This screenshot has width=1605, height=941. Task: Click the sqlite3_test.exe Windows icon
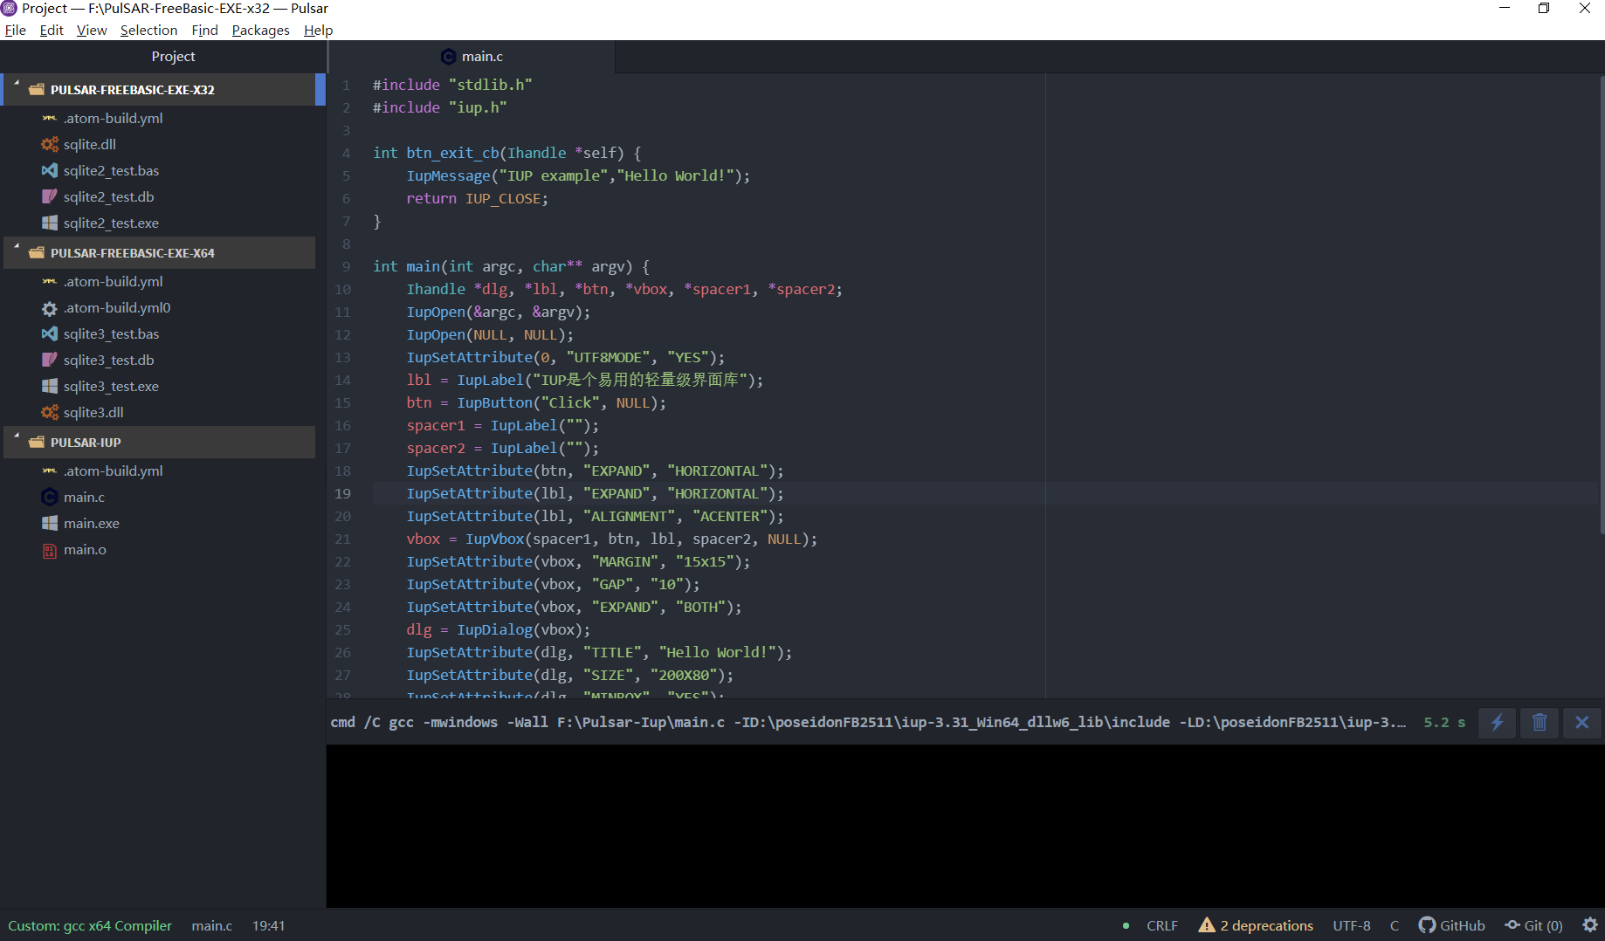coord(50,386)
